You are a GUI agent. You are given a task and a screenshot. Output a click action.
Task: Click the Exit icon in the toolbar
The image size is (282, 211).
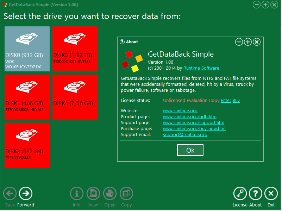271,193
